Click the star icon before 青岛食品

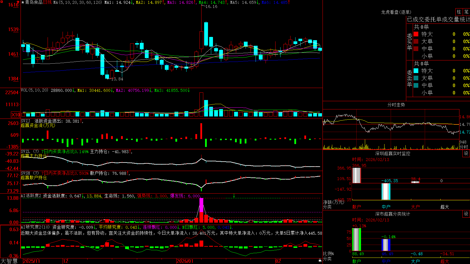click(x=23, y=2)
